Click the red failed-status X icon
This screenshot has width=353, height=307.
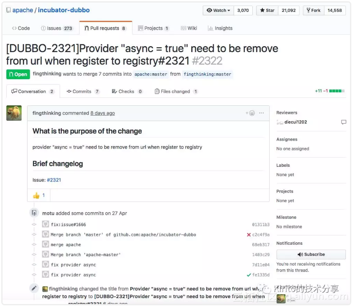[x=249, y=235]
